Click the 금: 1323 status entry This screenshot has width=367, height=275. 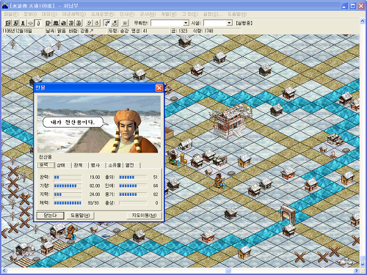tap(179, 31)
